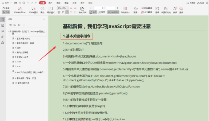
Task: Toggle the bookmark panel sidebar icon
Action: pyautogui.click(x=3, y=20)
